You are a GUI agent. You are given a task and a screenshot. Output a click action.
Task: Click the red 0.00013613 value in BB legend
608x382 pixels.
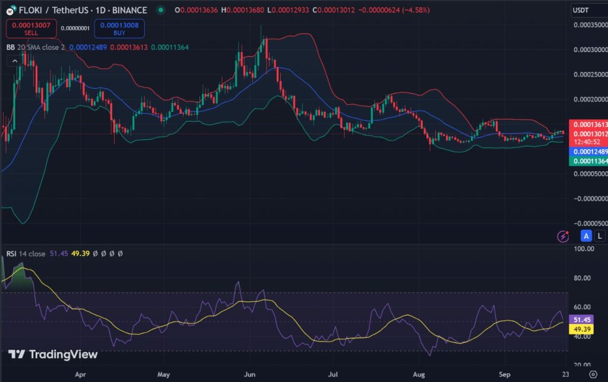pyautogui.click(x=129, y=47)
